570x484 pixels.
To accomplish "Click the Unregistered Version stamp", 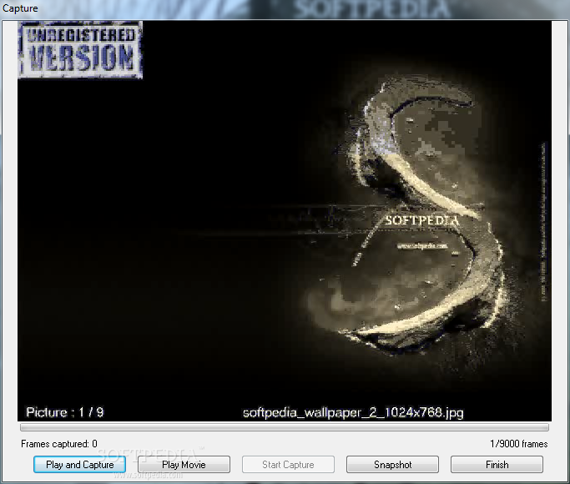I will [x=80, y=50].
